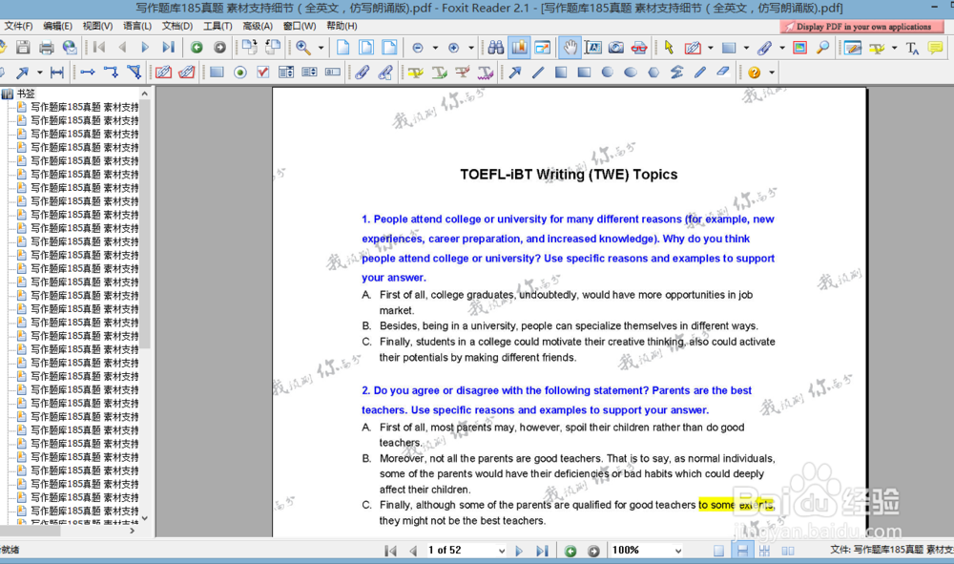This screenshot has height=564, width=954.
Task: Open the highlight tool dropdown arrow
Action: (x=894, y=48)
